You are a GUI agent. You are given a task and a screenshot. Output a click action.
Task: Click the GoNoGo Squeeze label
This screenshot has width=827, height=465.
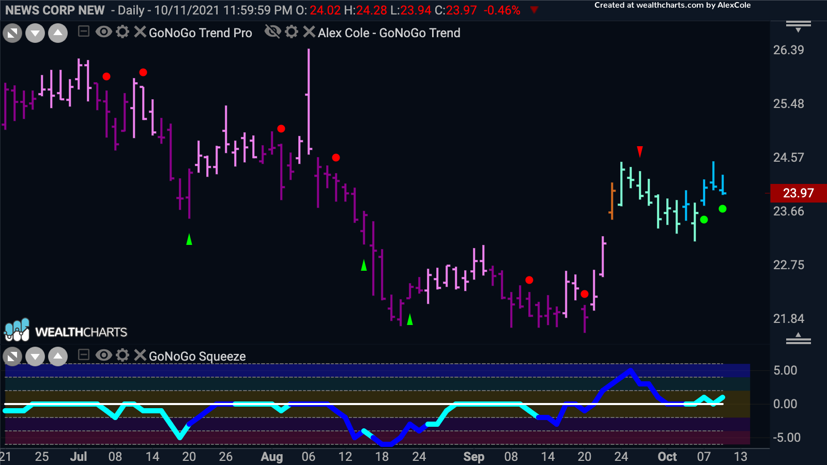[197, 357]
